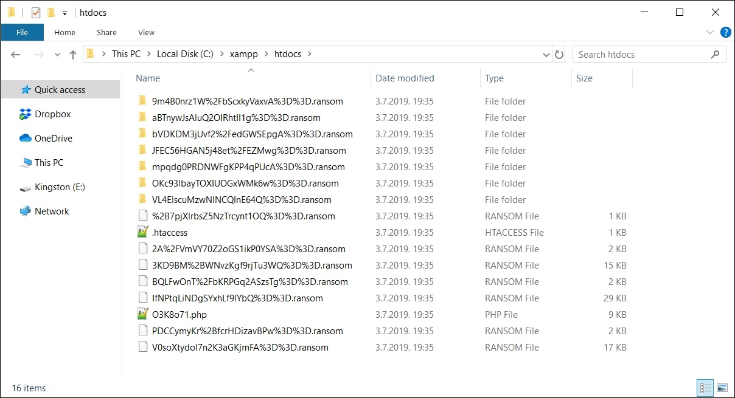This screenshot has height=398, width=735.
Task: Switch to Details view layout
Action: click(706, 388)
